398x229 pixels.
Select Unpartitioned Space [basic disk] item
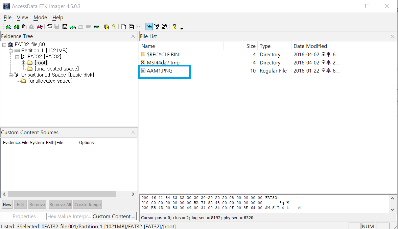(x=57, y=75)
